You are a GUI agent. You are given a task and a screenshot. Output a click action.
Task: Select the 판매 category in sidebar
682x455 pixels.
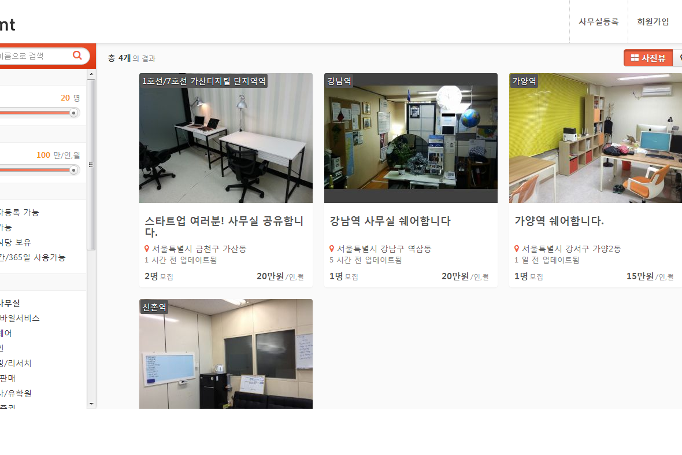click(8, 378)
